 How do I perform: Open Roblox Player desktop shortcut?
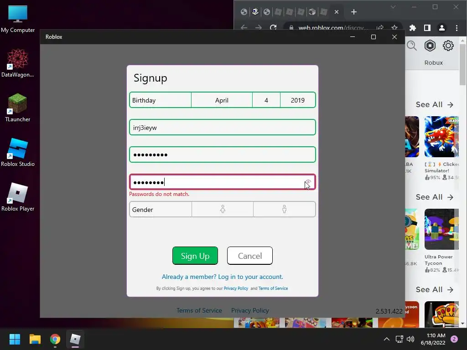(x=18, y=197)
